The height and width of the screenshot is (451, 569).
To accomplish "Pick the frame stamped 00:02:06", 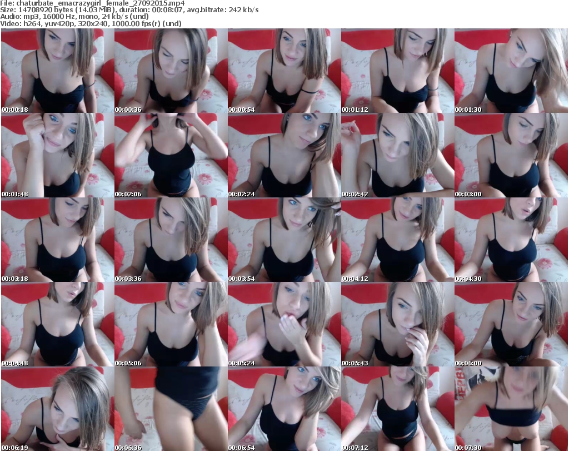I will click(171, 155).
